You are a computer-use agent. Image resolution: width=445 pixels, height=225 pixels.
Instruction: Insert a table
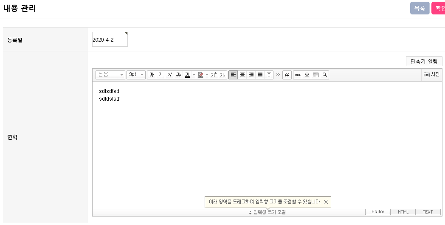pos(315,75)
